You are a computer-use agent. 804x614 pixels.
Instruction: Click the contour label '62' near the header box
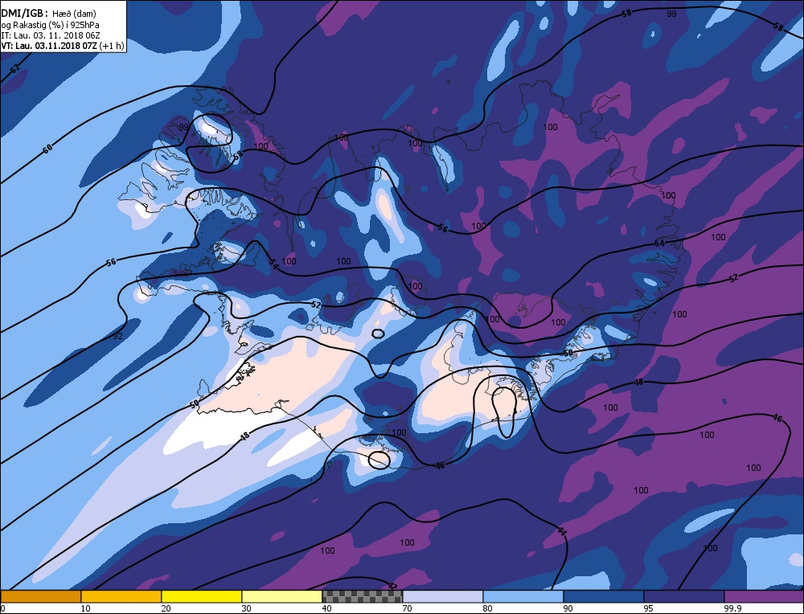14,68
